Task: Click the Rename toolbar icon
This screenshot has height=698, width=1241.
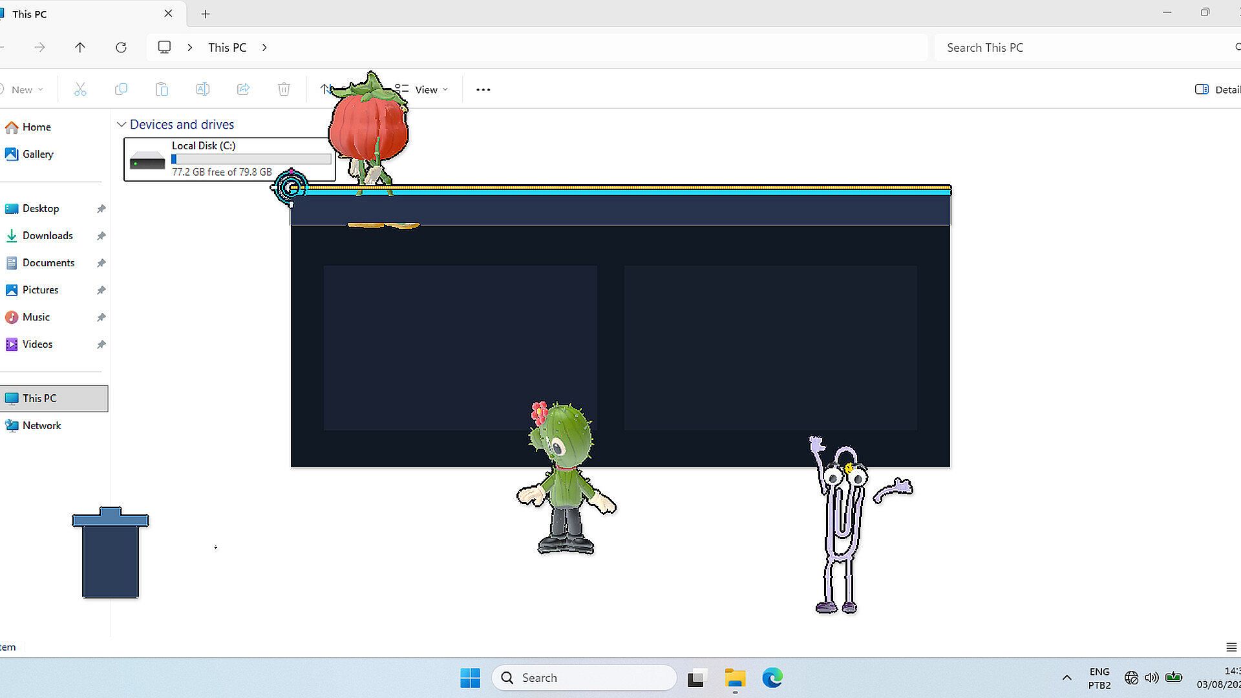Action: pos(202,89)
